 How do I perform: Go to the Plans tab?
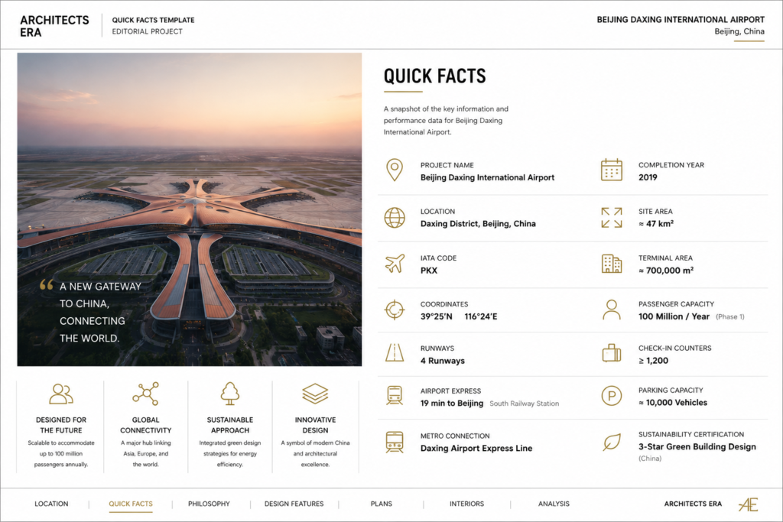coord(382,504)
